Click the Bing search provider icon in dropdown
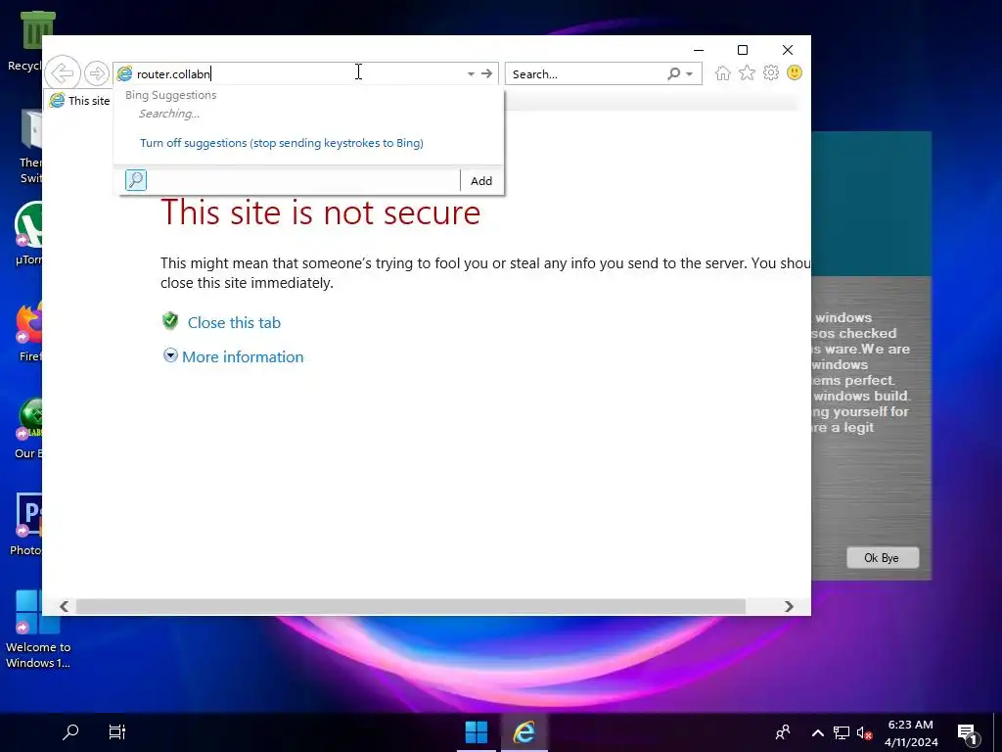This screenshot has height=752, width=1002. [x=135, y=180]
